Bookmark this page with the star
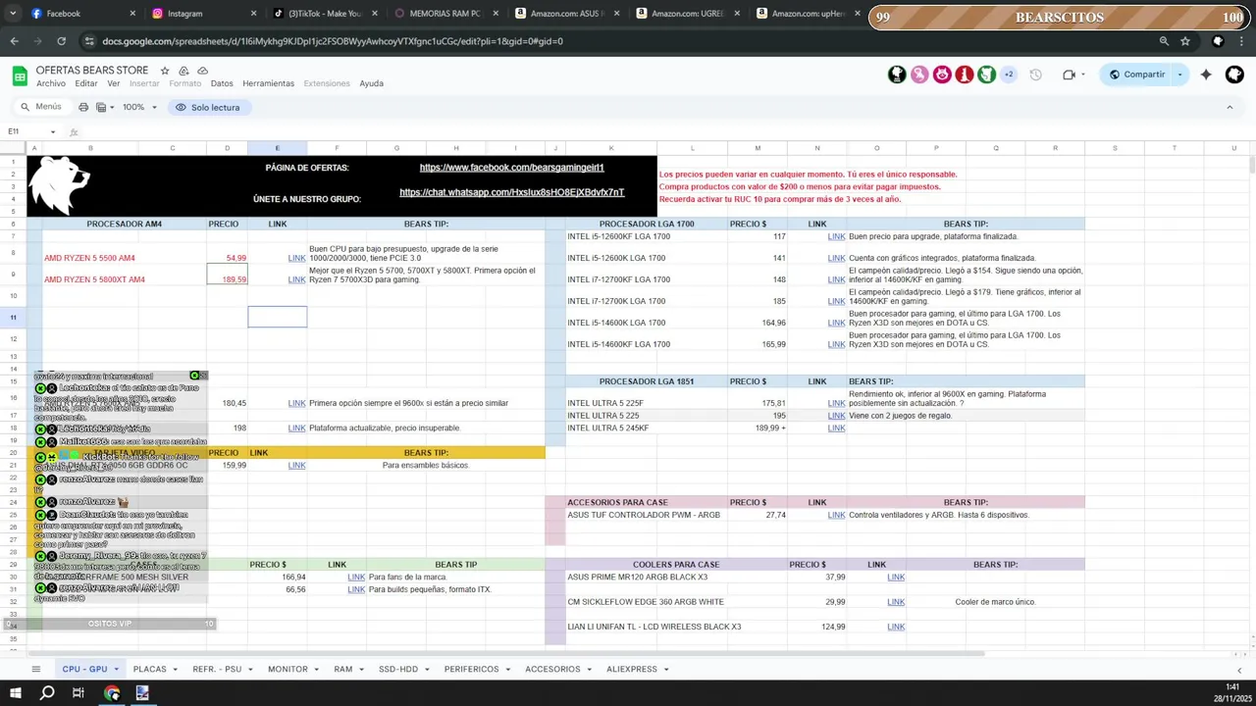Screen dimensions: 1256x706 point(1185,41)
